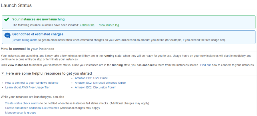
Task: Open Learn about AWS Free Usage Tier
Action: click(x=27, y=87)
